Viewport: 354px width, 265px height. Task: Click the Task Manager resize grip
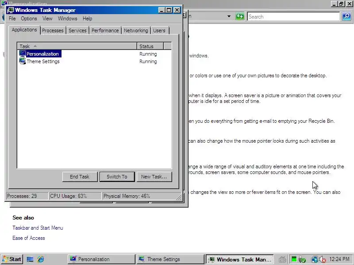(179, 197)
